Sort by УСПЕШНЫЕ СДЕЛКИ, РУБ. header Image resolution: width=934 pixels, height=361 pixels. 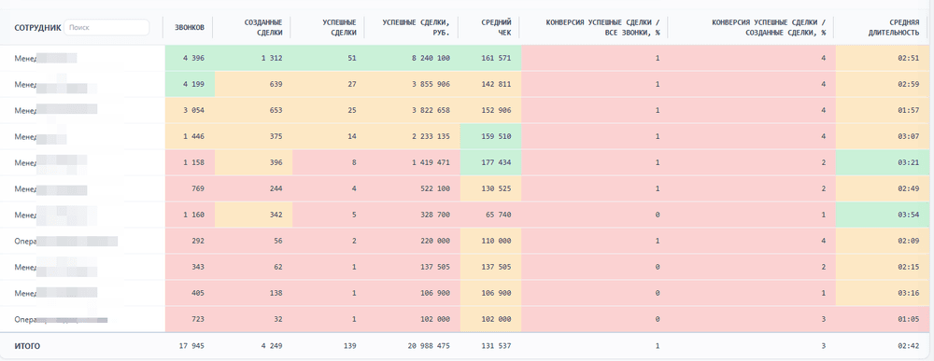click(416, 27)
